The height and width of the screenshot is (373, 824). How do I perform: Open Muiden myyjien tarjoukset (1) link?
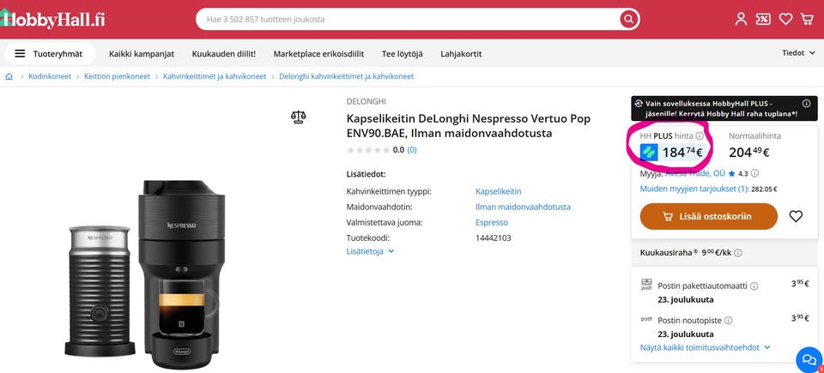click(x=694, y=189)
